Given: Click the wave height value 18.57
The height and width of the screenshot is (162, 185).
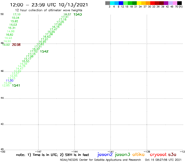Looking at the screenshot, I should coord(67,14).
